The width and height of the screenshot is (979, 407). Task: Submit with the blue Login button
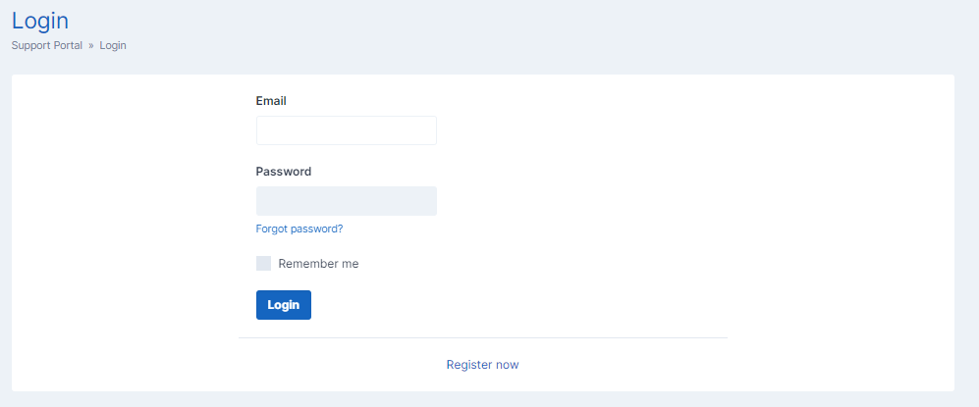[x=284, y=305]
